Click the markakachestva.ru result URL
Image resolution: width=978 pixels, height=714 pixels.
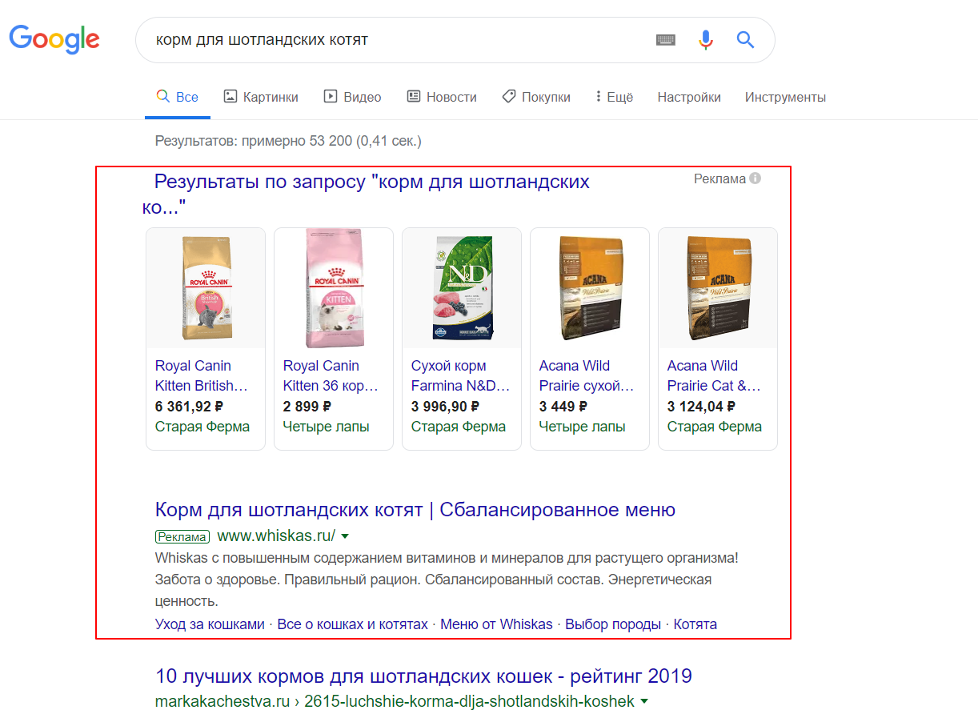(395, 701)
